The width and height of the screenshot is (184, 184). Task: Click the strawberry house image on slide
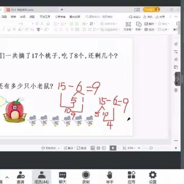click(x=15, y=111)
